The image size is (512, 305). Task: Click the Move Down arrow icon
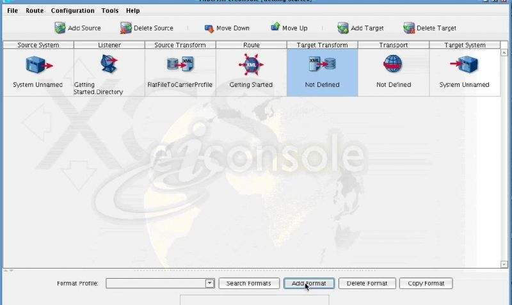point(209,29)
